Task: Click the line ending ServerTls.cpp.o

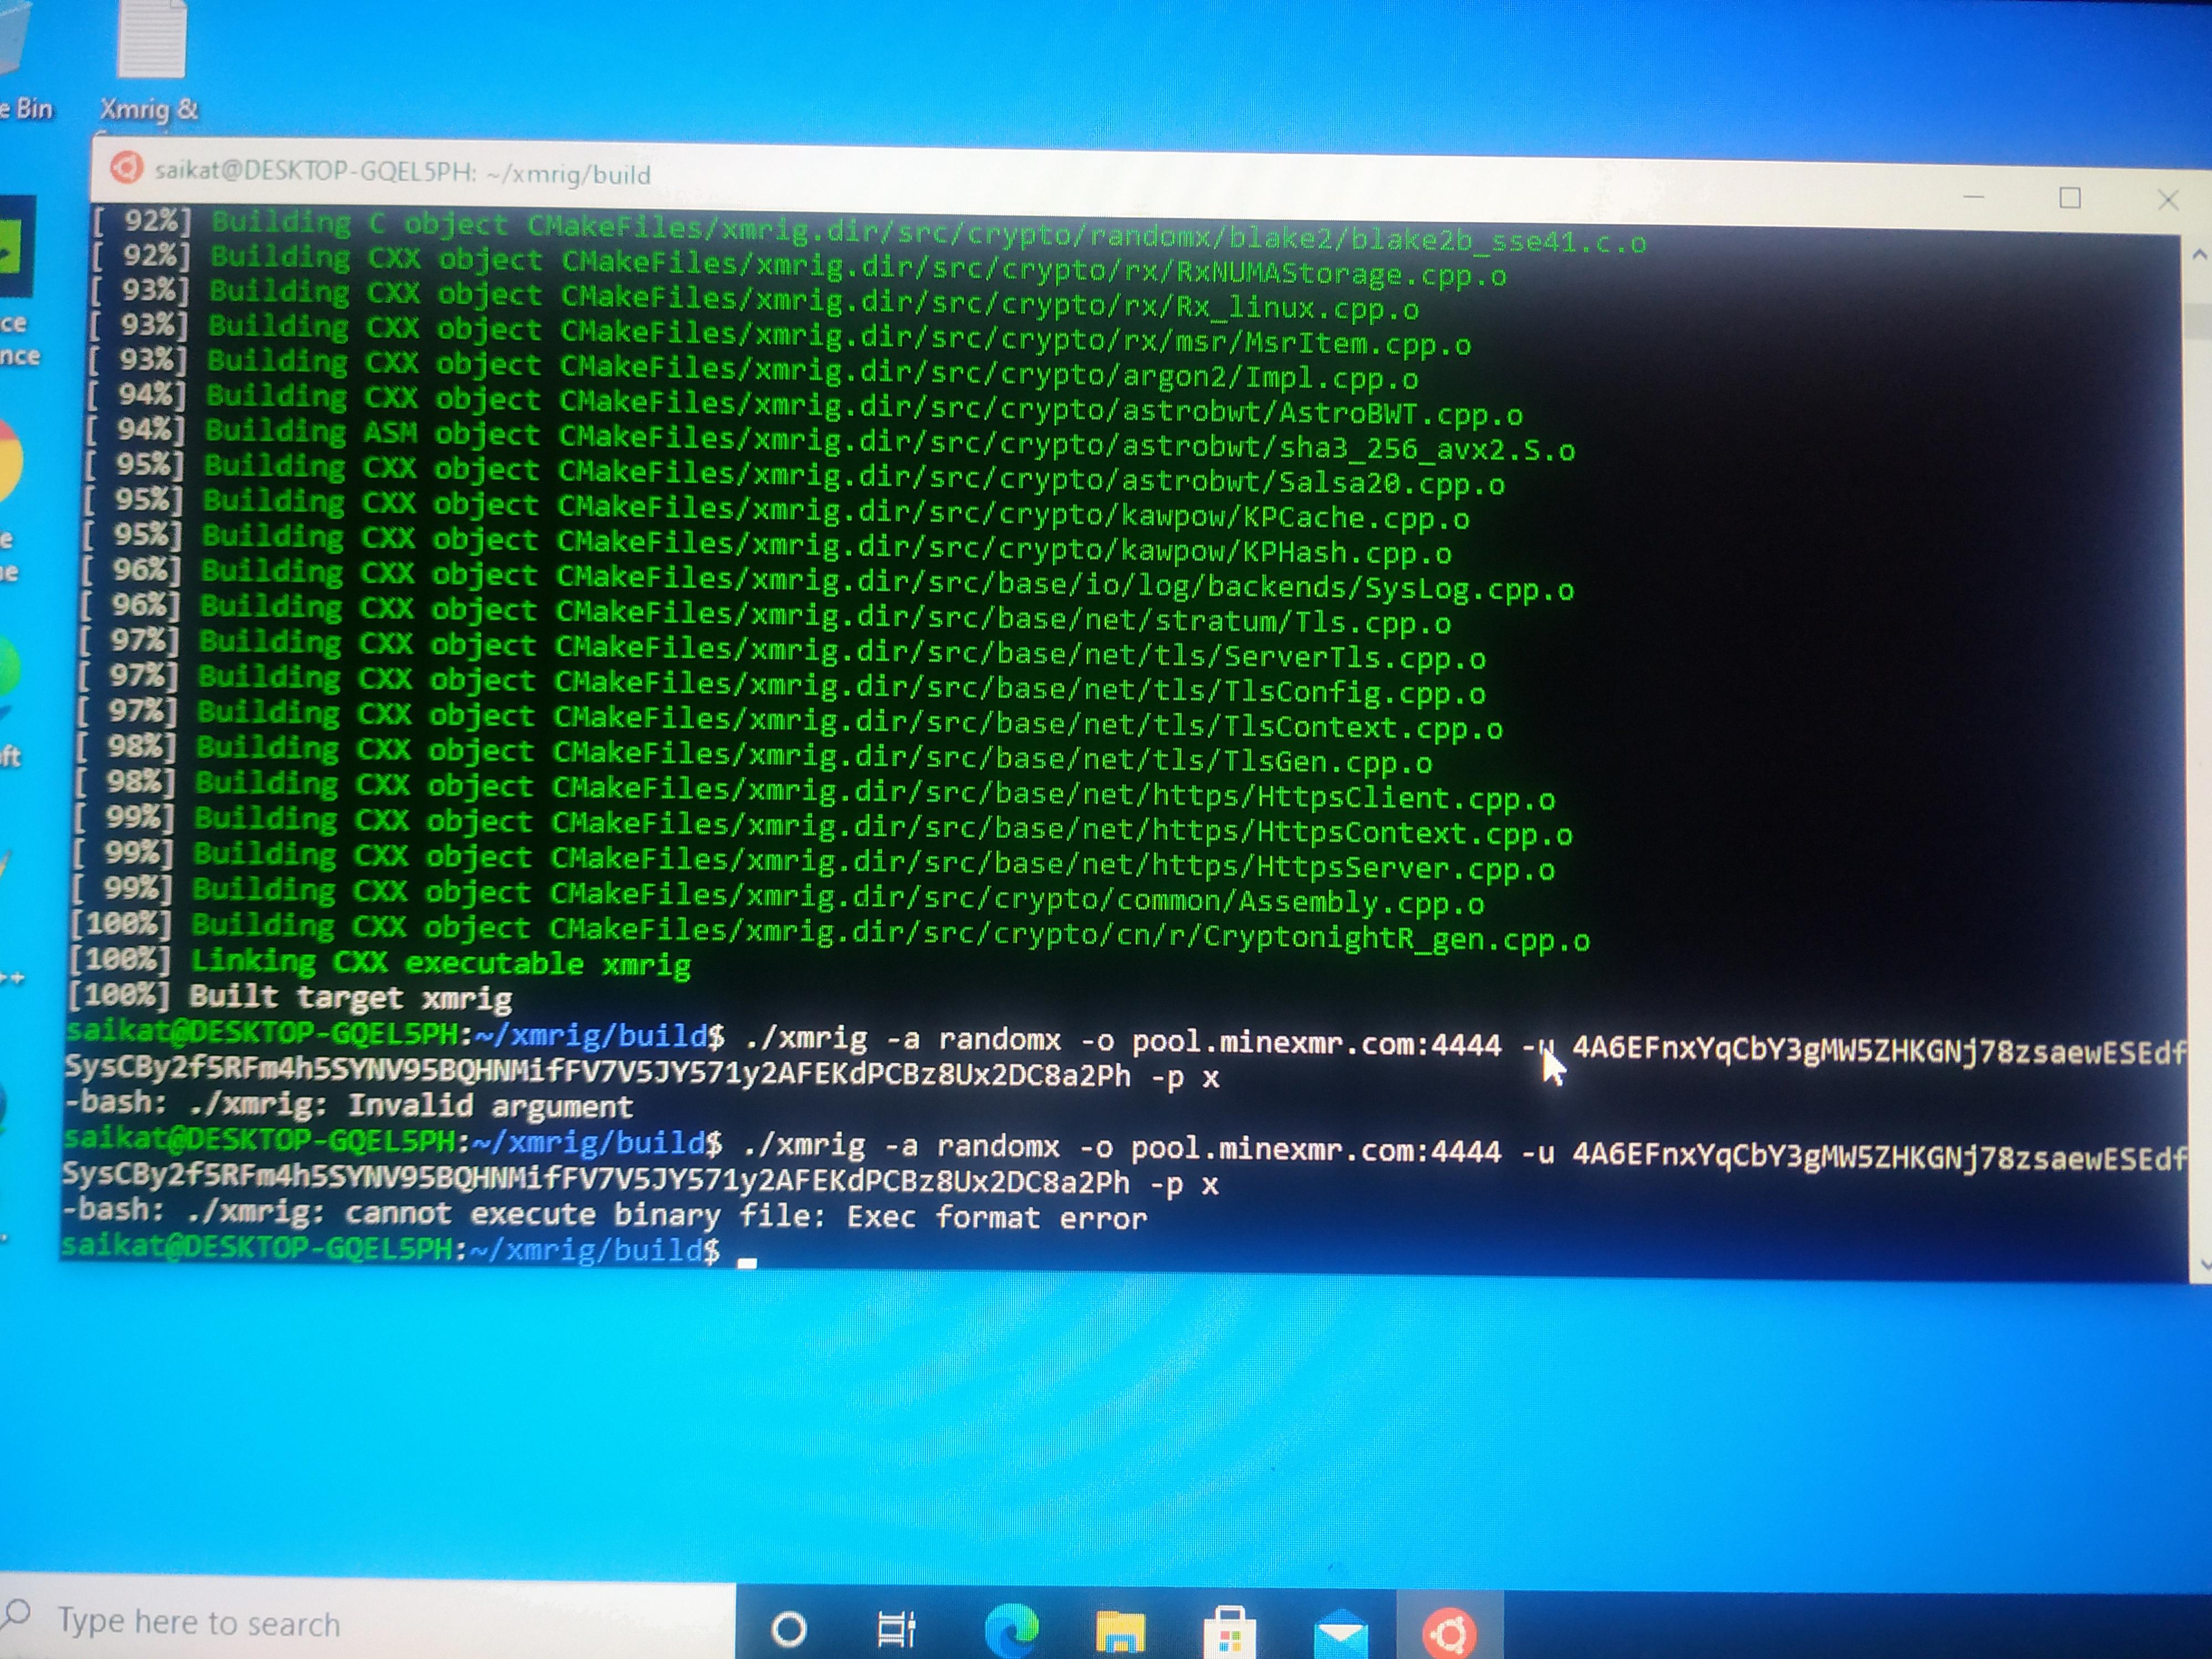Action: (x=784, y=650)
